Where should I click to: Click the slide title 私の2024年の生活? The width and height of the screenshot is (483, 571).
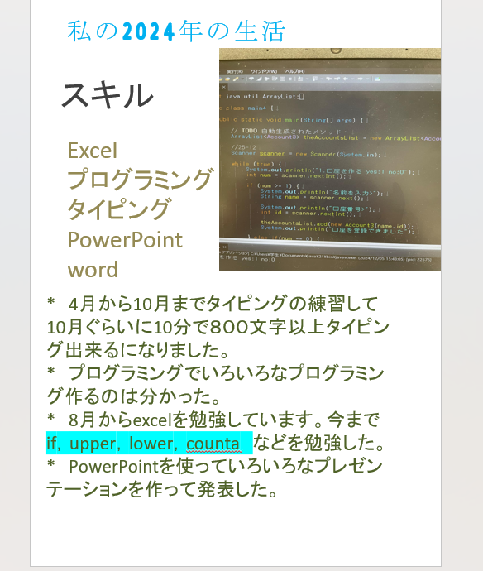point(176,31)
